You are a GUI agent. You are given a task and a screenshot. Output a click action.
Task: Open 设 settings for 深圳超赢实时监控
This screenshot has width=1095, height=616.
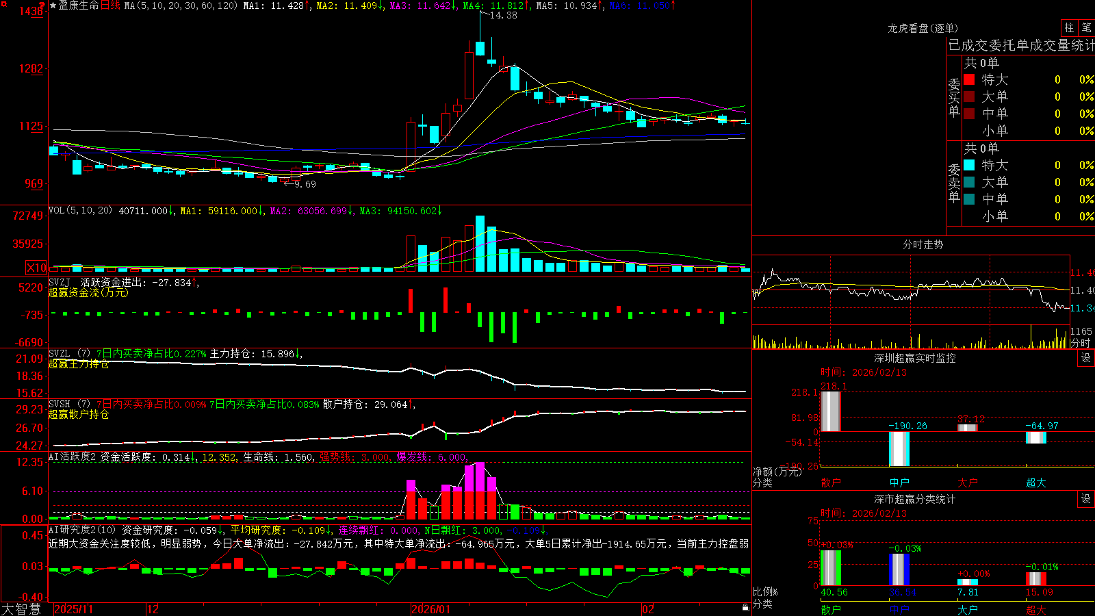1086,358
